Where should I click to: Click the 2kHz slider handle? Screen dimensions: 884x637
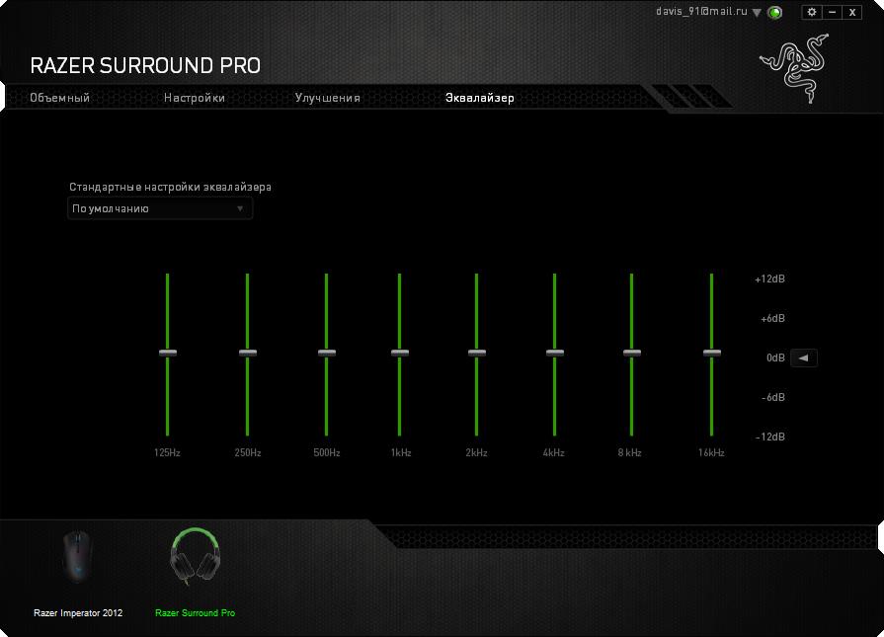click(x=476, y=353)
